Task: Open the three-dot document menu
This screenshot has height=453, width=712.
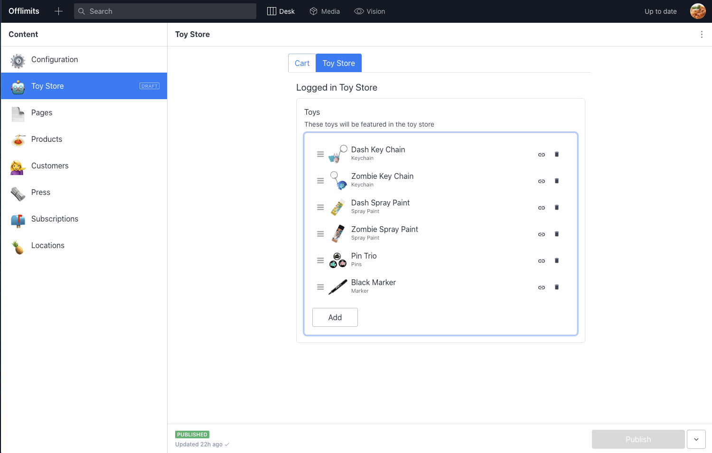Action: [x=702, y=34]
